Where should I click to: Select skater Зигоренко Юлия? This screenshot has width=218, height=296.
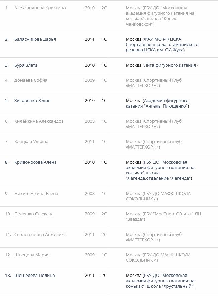tap(32, 101)
